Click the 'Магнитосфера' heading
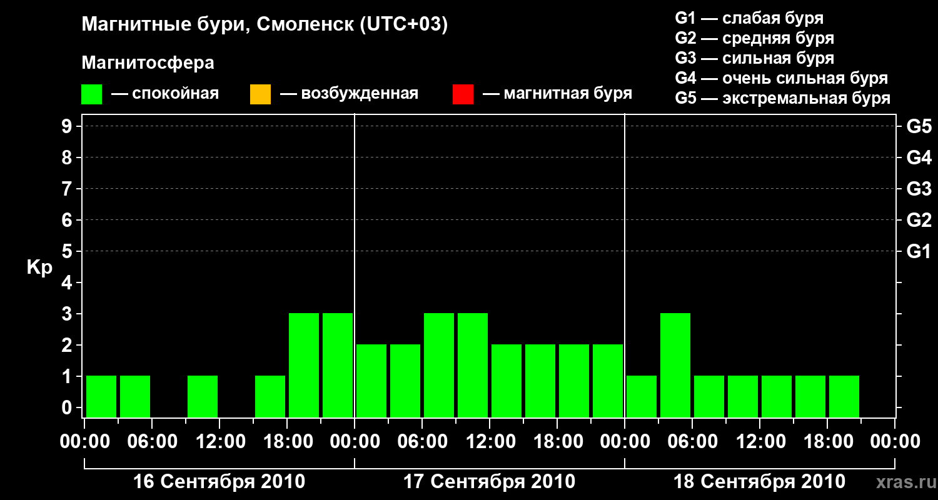The image size is (938, 500). coord(148,63)
